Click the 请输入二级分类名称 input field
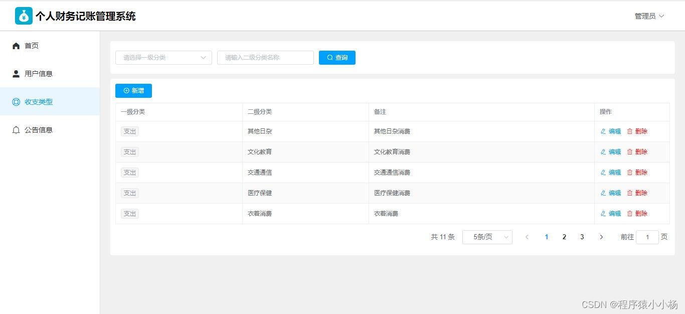The width and height of the screenshot is (685, 314). pos(265,58)
